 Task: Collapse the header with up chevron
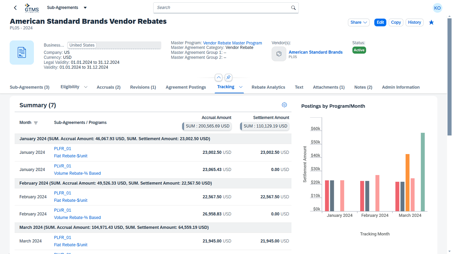point(219,77)
